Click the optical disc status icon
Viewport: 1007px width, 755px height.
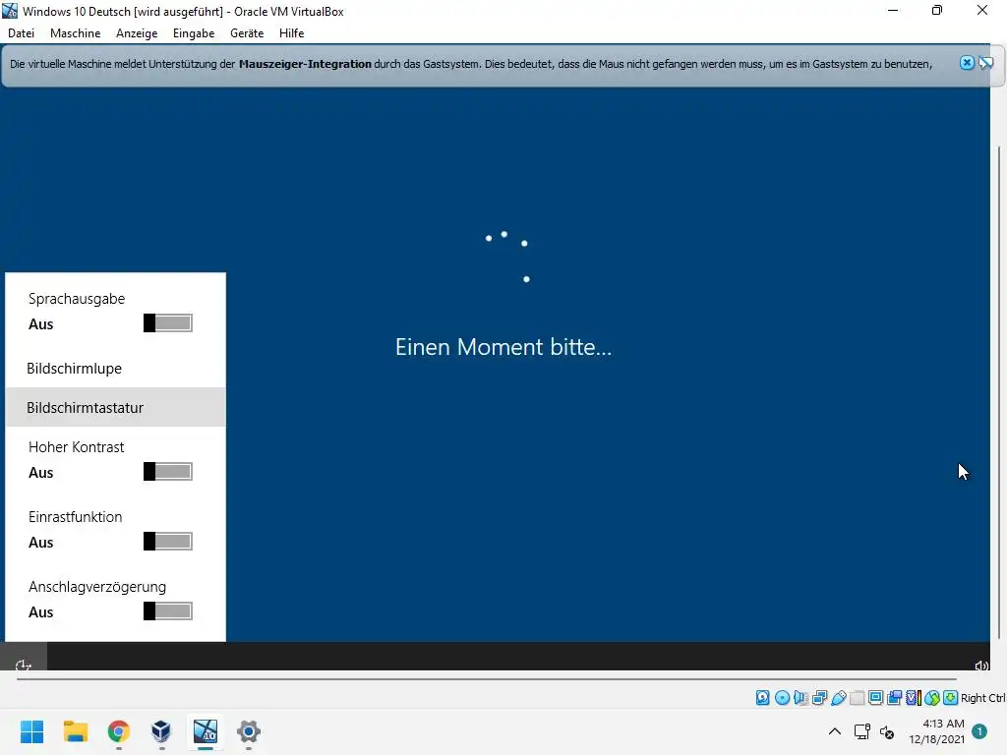pos(782,698)
